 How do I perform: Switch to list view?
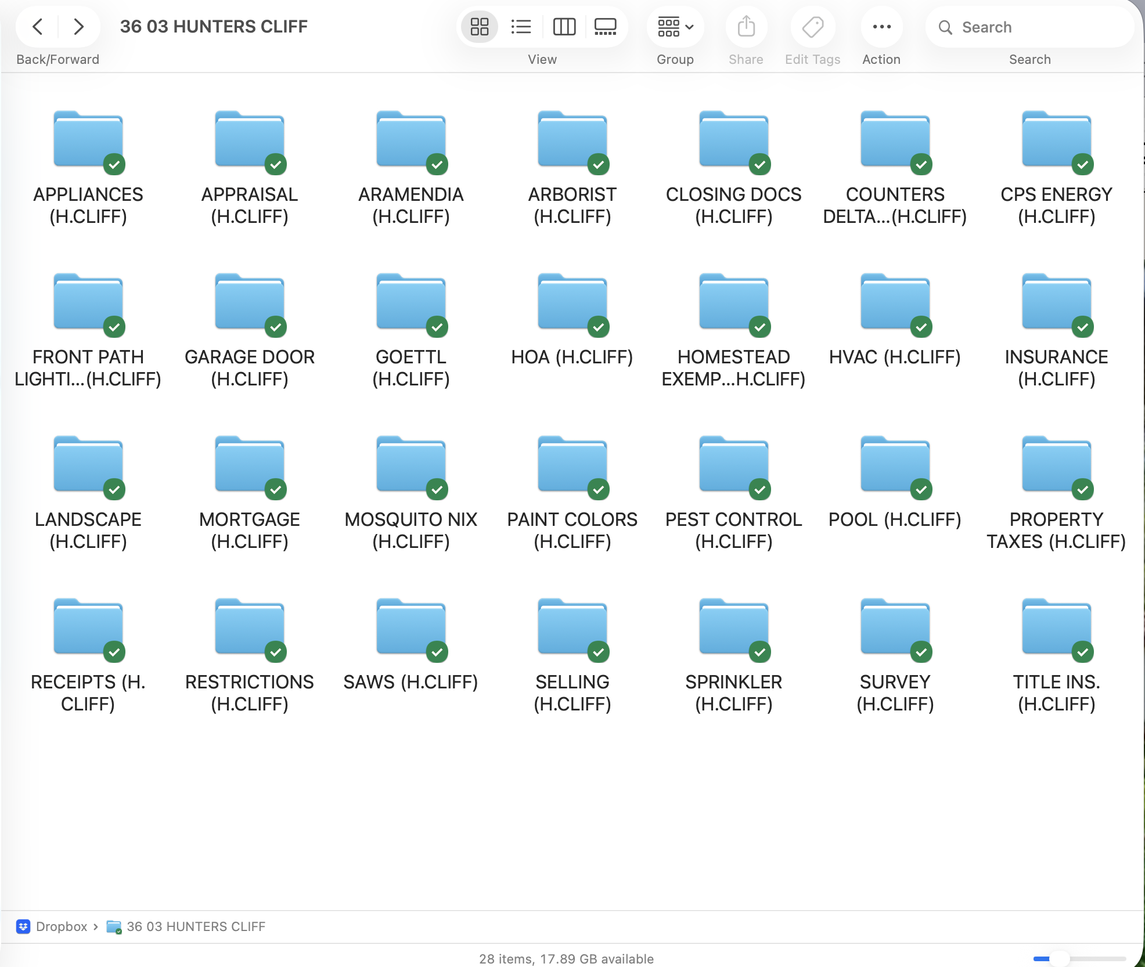click(521, 27)
